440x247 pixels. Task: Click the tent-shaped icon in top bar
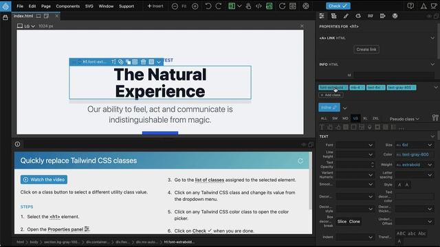pos(423,6)
